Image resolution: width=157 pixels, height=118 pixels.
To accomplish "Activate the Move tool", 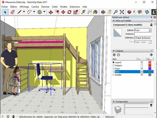I will point(63,12).
